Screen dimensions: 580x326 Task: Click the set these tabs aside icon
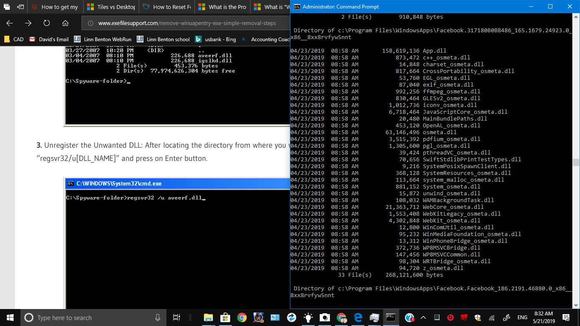tap(20, 7)
